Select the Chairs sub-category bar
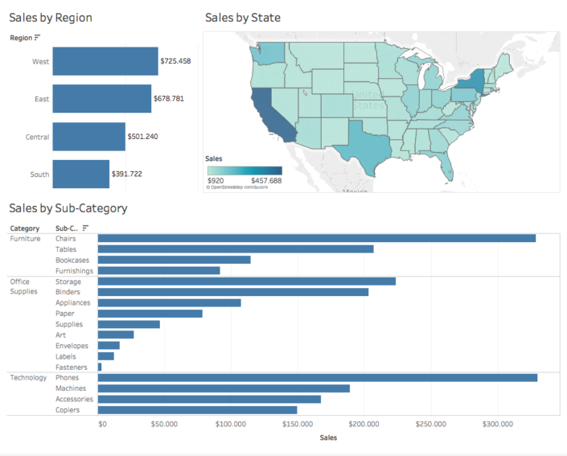The width and height of the screenshot is (567, 456). click(316, 238)
